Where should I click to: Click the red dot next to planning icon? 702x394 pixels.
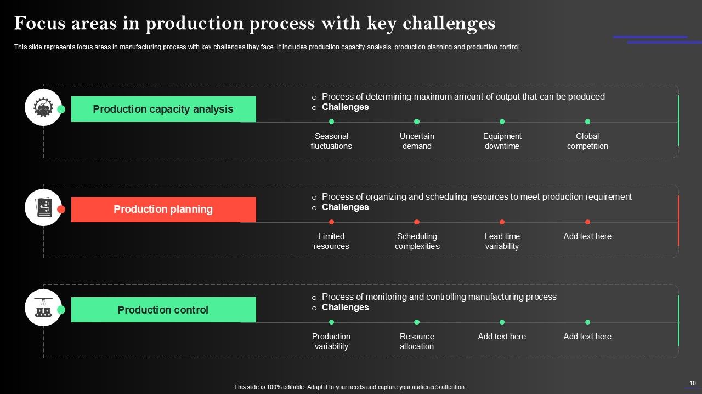tap(61, 210)
